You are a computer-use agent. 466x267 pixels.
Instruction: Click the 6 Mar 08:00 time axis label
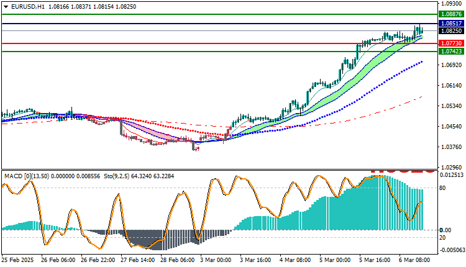(415, 260)
